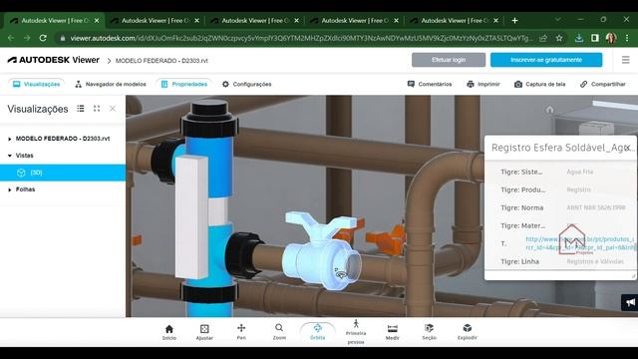The width and height of the screenshot is (638, 359).
Task: Open the Tigre product URL link
Action: pos(580,243)
